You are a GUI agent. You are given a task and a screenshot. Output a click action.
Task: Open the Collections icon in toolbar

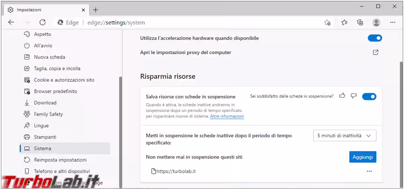(x=360, y=22)
